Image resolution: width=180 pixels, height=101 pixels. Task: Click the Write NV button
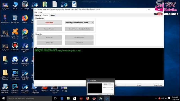click(49, 43)
